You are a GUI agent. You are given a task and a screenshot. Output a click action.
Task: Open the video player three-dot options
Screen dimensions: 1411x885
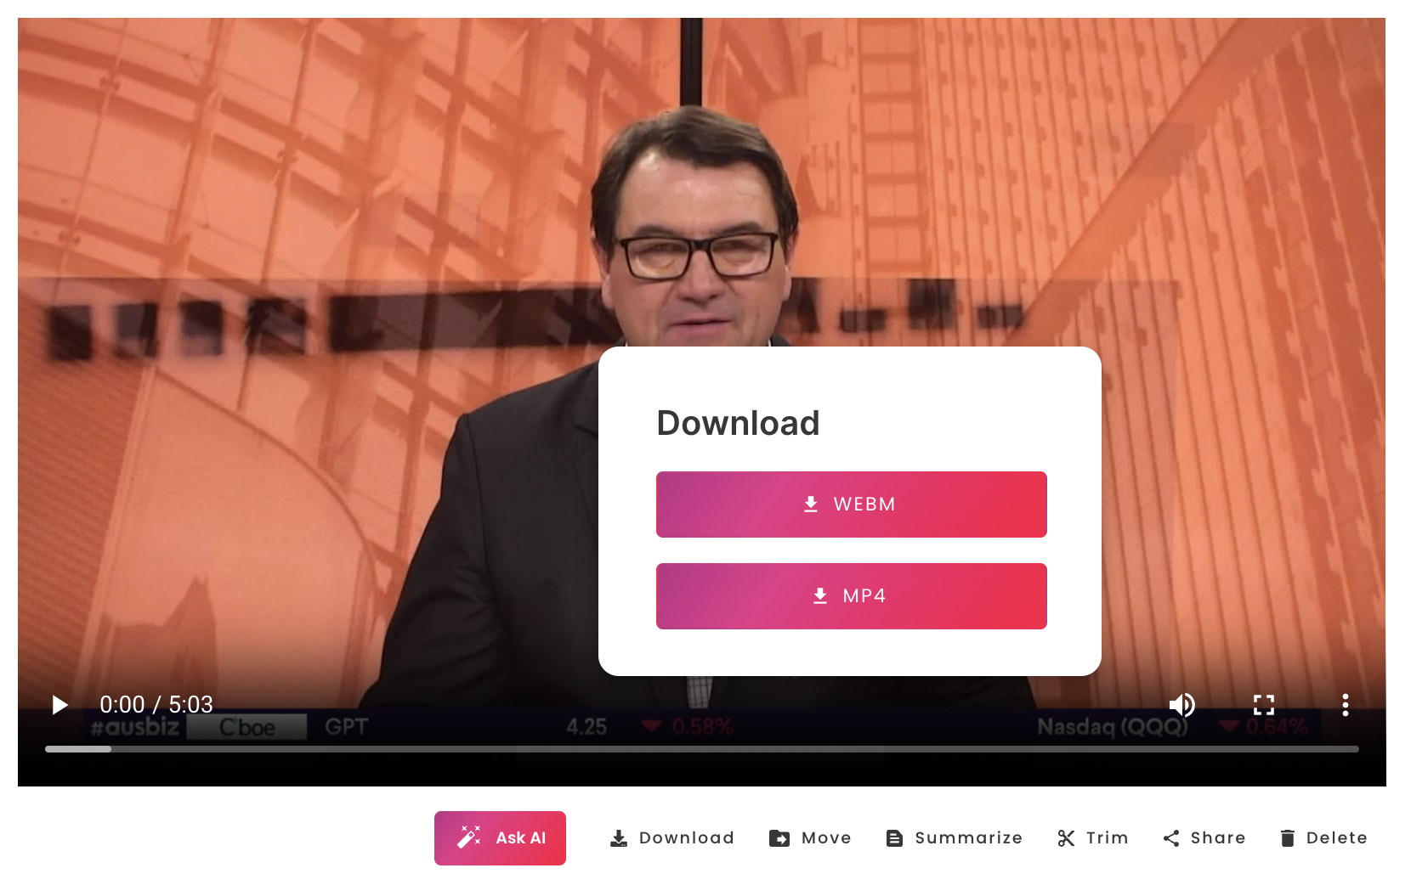[x=1345, y=705]
